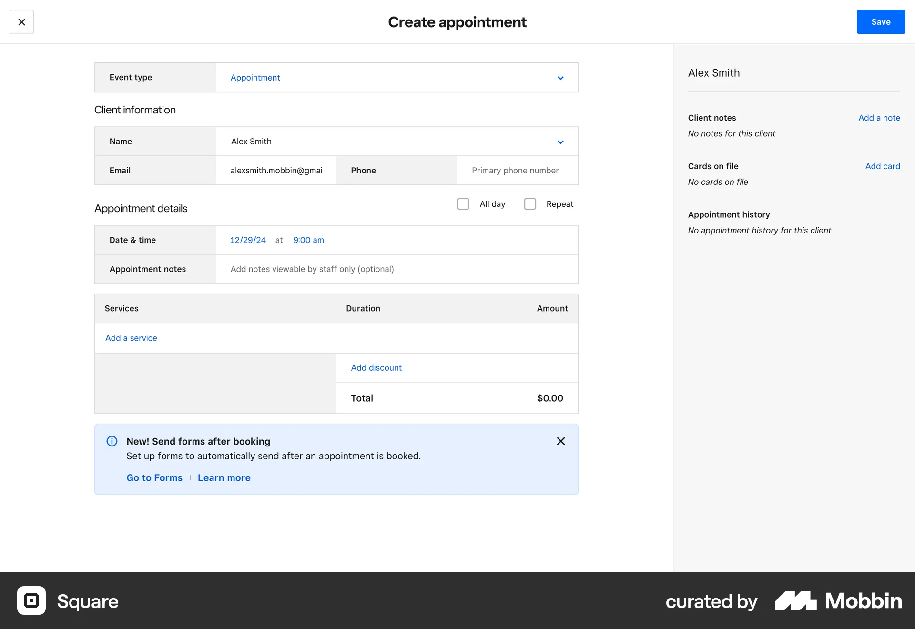The height and width of the screenshot is (629, 915).
Task: Change the appointment time 9:00 am
Action: pos(308,240)
